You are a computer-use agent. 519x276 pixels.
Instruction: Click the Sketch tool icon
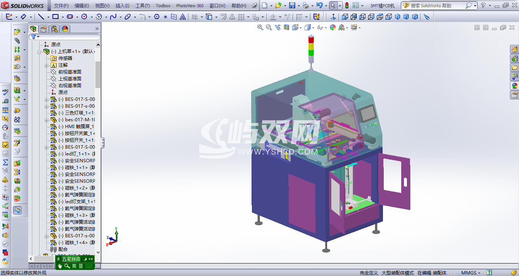tap(9, 17)
